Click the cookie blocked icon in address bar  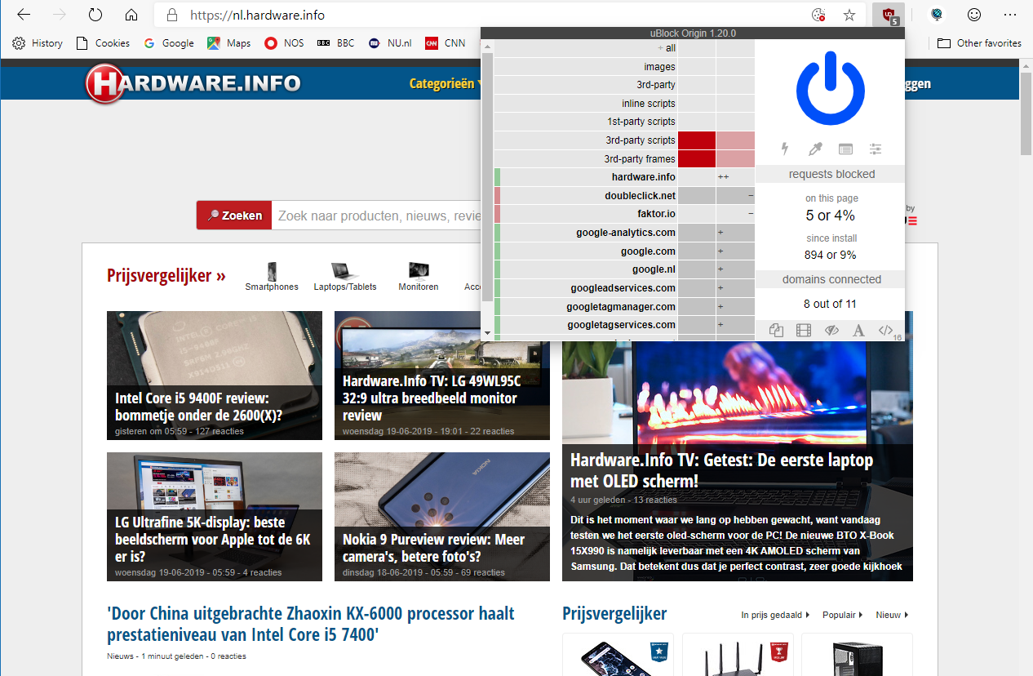[819, 15]
